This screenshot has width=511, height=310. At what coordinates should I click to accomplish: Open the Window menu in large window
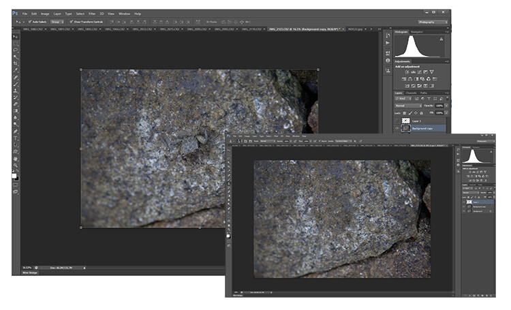[124, 14]
